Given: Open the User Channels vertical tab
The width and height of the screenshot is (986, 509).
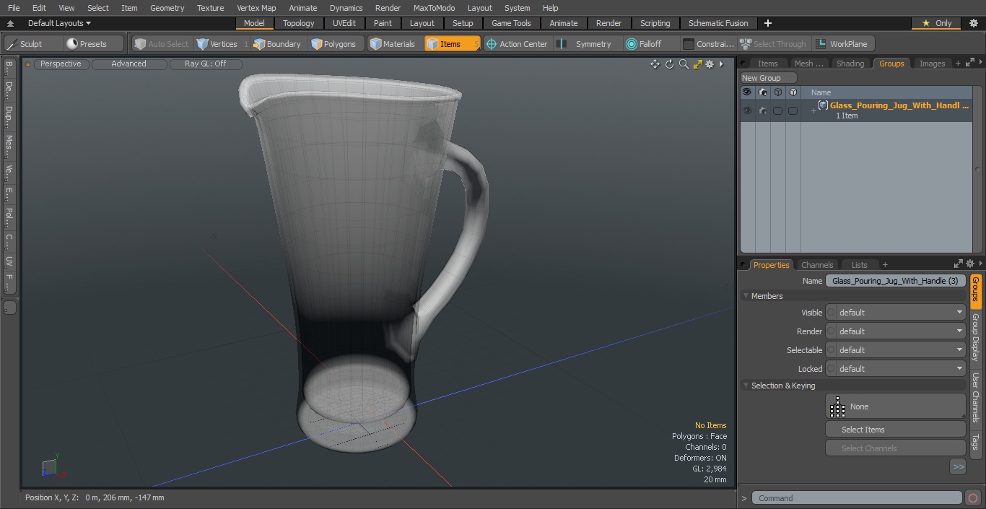Looking at the screenshot, I should (975, 399).
